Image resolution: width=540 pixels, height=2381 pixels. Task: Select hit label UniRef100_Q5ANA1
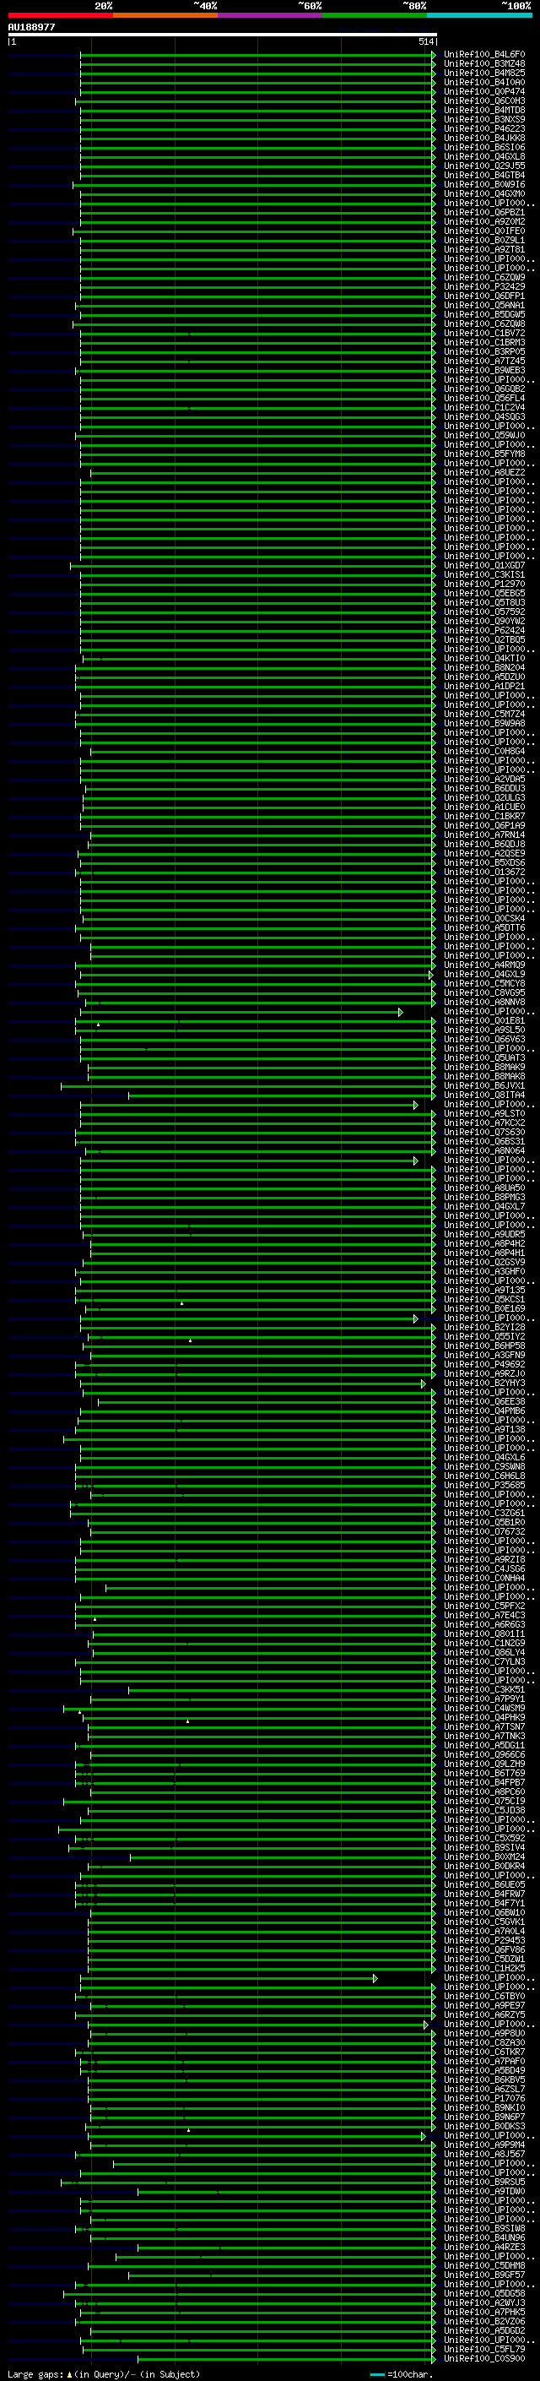(x=483, y=305)
